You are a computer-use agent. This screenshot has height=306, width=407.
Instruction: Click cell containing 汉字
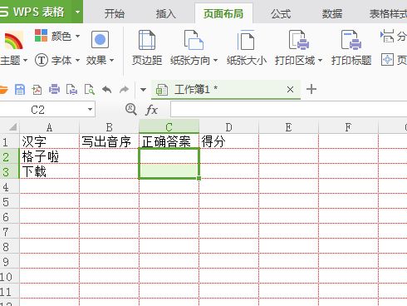(49, 141)
